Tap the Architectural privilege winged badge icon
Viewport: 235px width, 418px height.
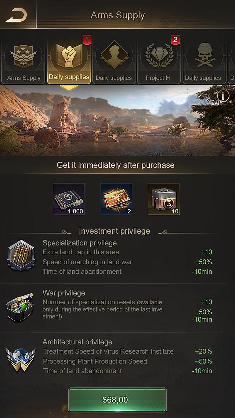click(x=21, y=358)
